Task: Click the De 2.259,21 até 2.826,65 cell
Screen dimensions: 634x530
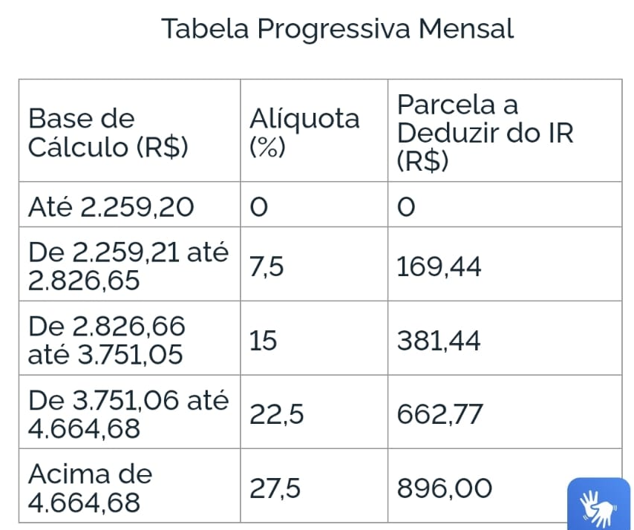Action: pyautogui.click(x=128, y=266)
